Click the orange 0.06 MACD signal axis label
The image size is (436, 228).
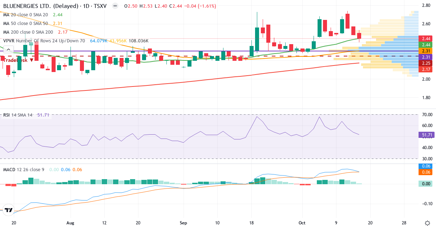coord(426,172)
